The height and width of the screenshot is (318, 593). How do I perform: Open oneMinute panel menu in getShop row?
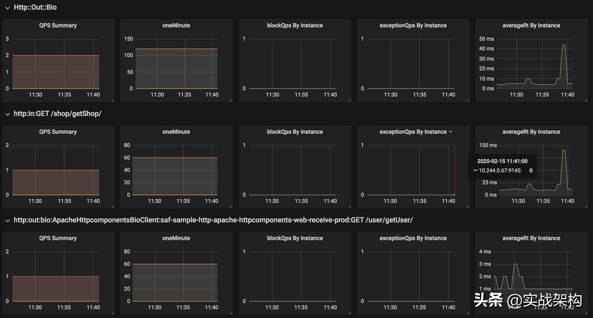pos(176,132)
